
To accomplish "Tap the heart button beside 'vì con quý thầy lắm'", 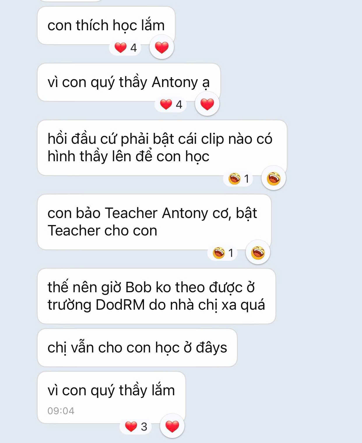I will click(172, 426).
